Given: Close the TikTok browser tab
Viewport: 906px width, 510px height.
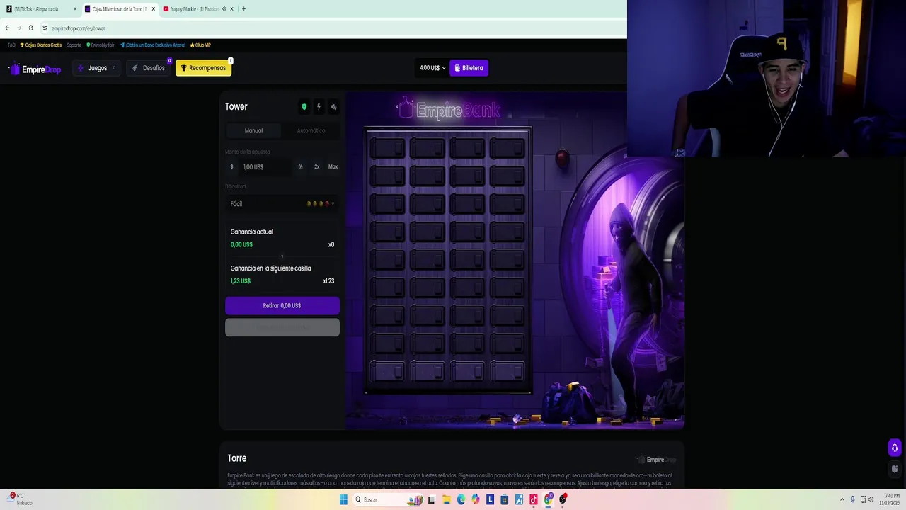Looking at the screenshot, I should click(74, 9).
